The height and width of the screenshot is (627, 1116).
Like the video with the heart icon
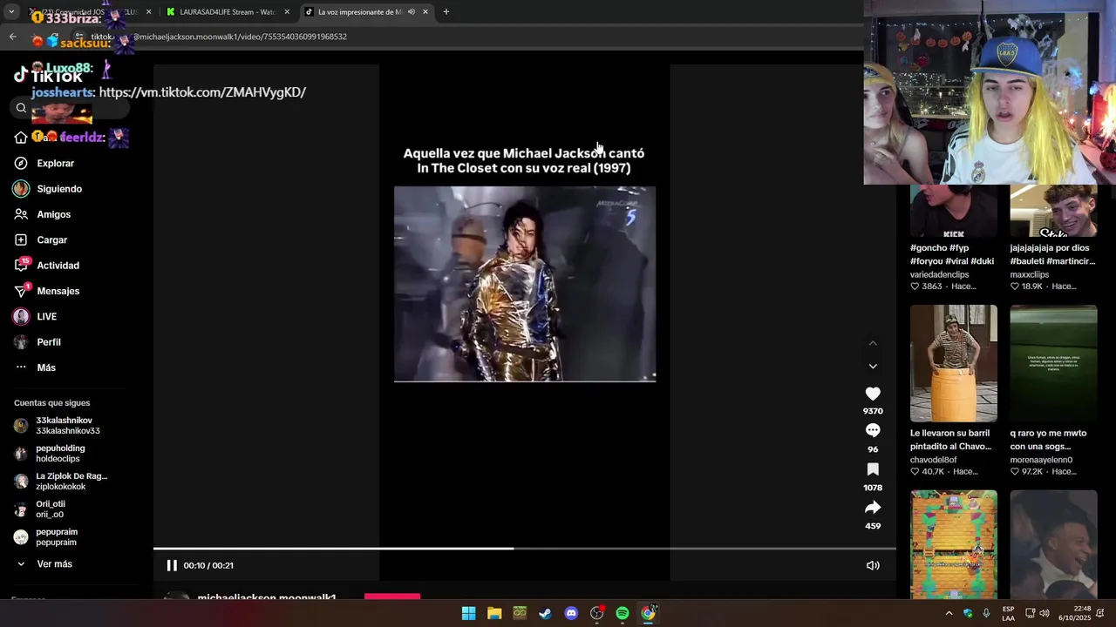tap(873, 394)
